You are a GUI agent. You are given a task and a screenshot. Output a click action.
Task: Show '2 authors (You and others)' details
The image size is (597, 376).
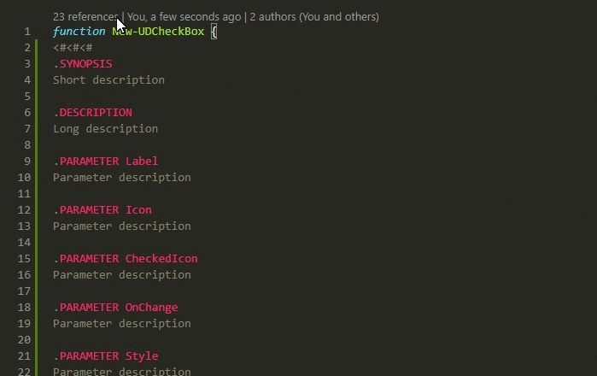click(314, 17)
